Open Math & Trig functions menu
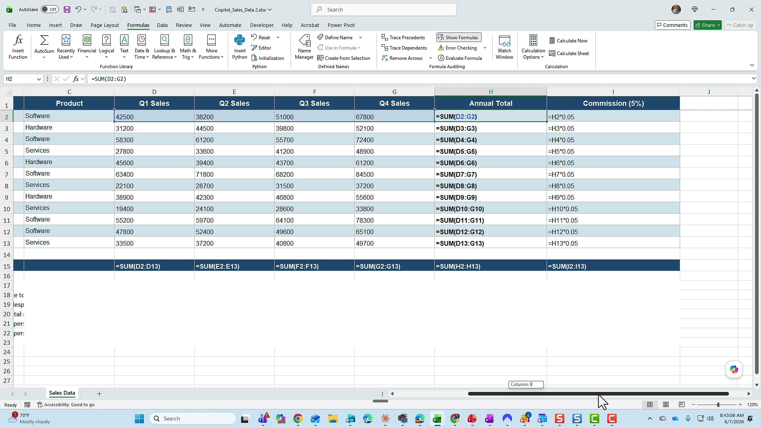 (x=188, y=47)
